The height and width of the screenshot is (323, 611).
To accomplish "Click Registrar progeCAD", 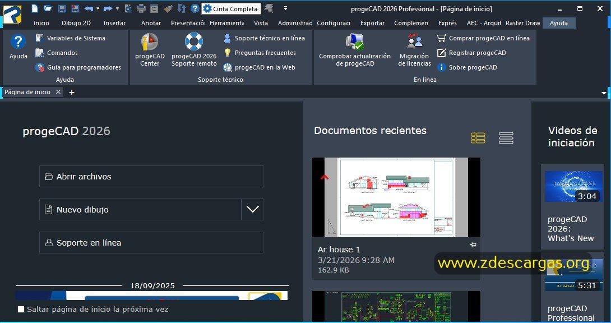I will pyautogui.click(x=471, y=53).
